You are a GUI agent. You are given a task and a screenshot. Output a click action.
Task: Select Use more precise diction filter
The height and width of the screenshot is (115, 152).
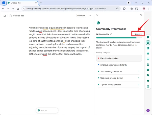pos(119,78)
